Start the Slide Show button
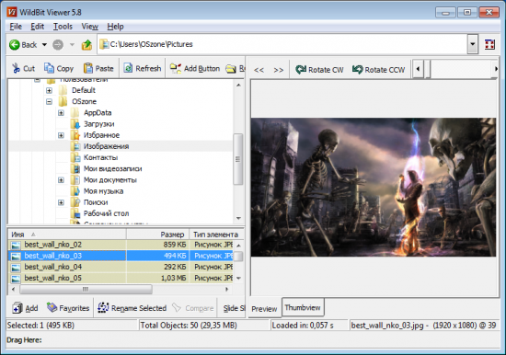Viewport: 506px width, 355px height. click(234, 308)
